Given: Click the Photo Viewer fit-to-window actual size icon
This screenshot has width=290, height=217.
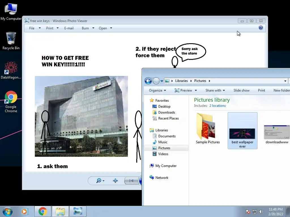Looking at the screenshot, I should [116, 181].
